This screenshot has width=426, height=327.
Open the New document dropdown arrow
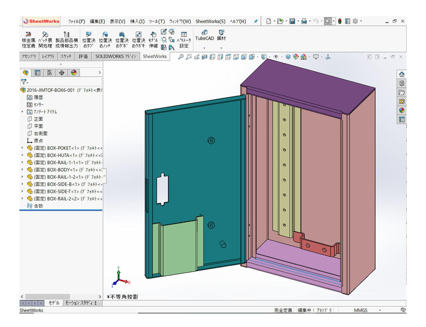[274, 21]
